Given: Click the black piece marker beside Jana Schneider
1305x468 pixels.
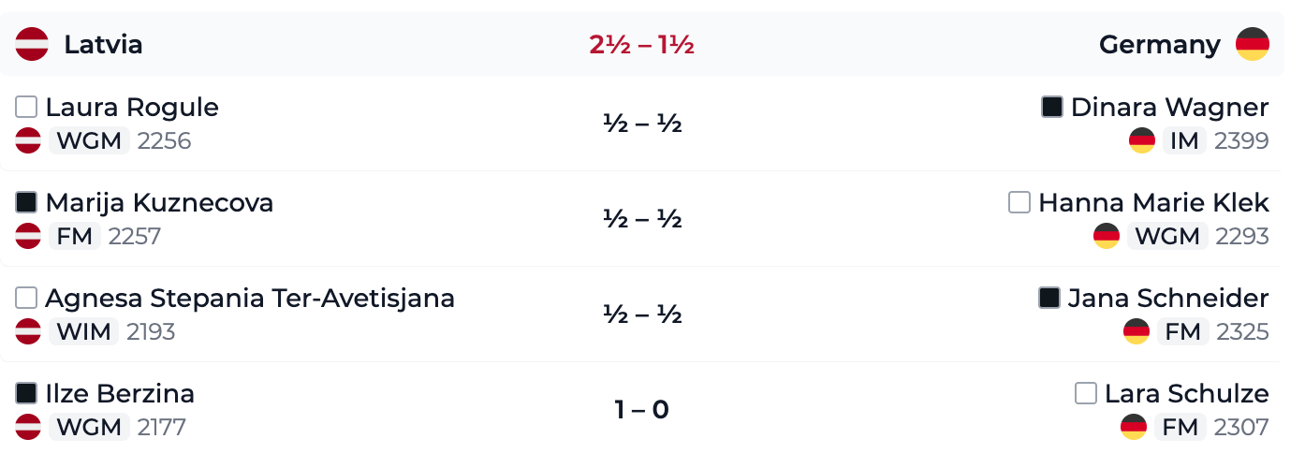Looking at the screenshot, I should coord(1049,299).
